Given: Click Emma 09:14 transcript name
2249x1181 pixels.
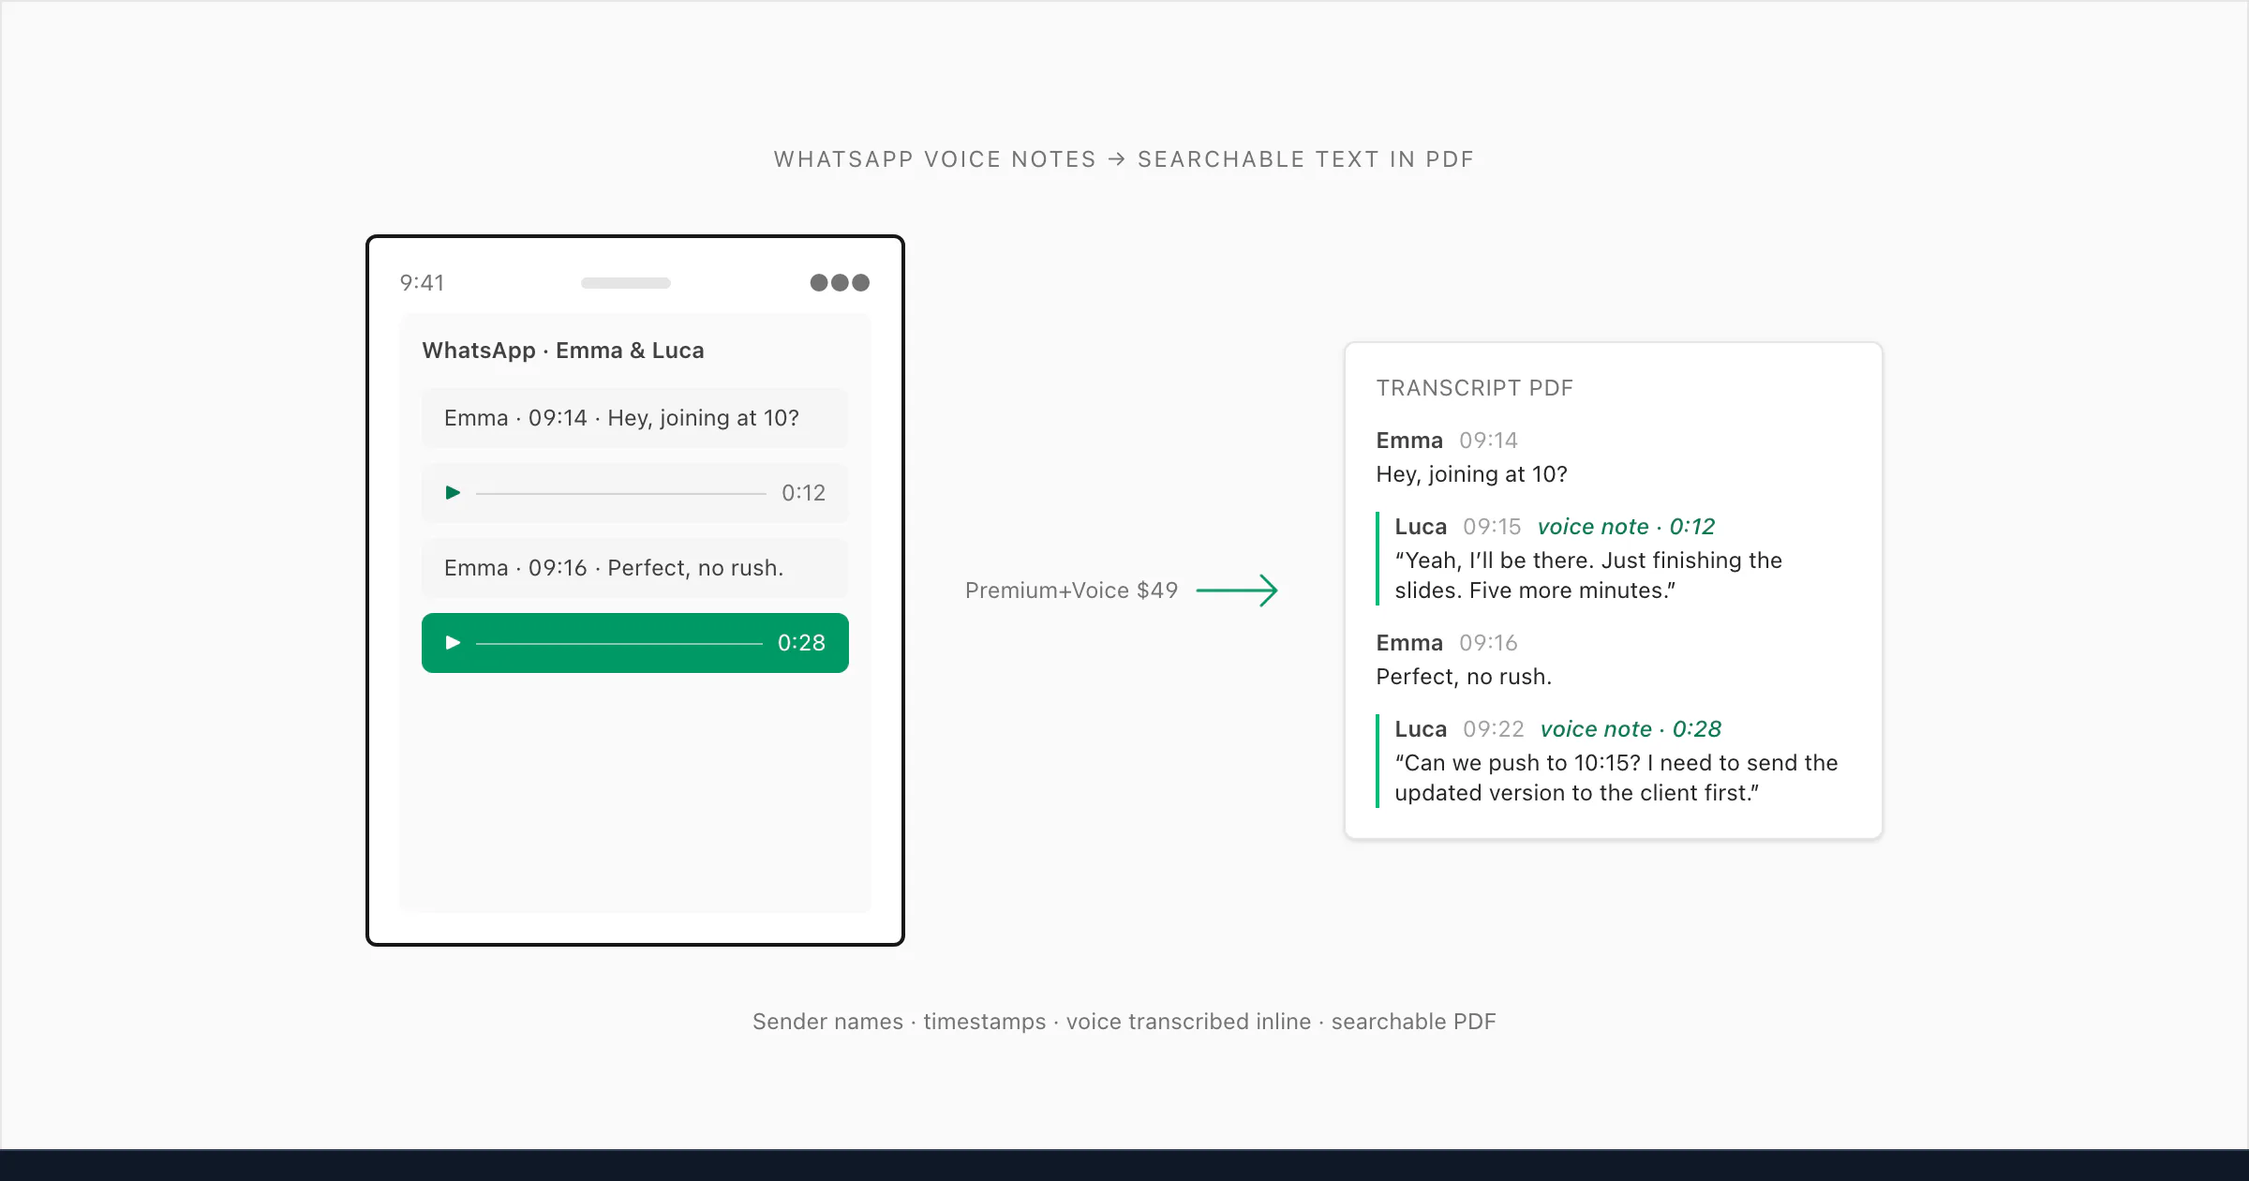Looking at the screenshot, I should point(1409,441).
